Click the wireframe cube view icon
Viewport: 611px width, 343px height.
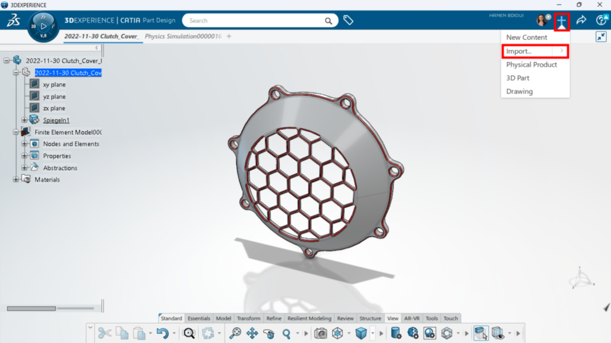[x=338, y=333]
